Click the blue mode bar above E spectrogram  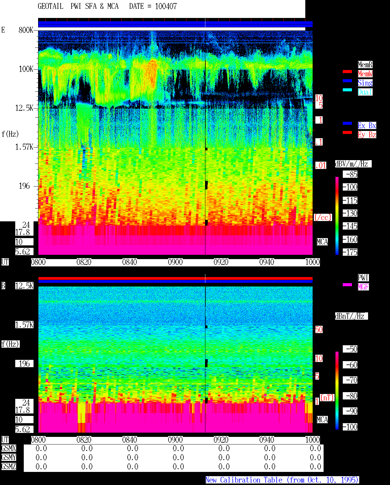point(175,24)
